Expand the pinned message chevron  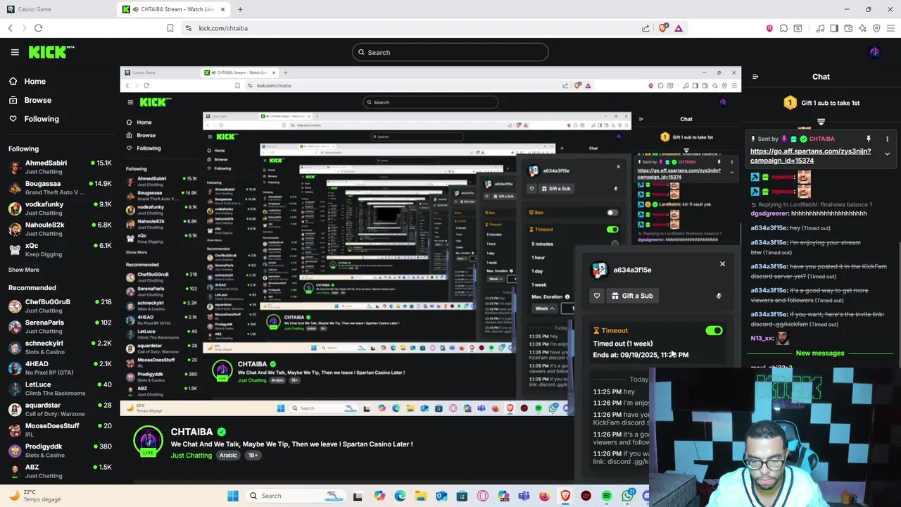[887, 154]
